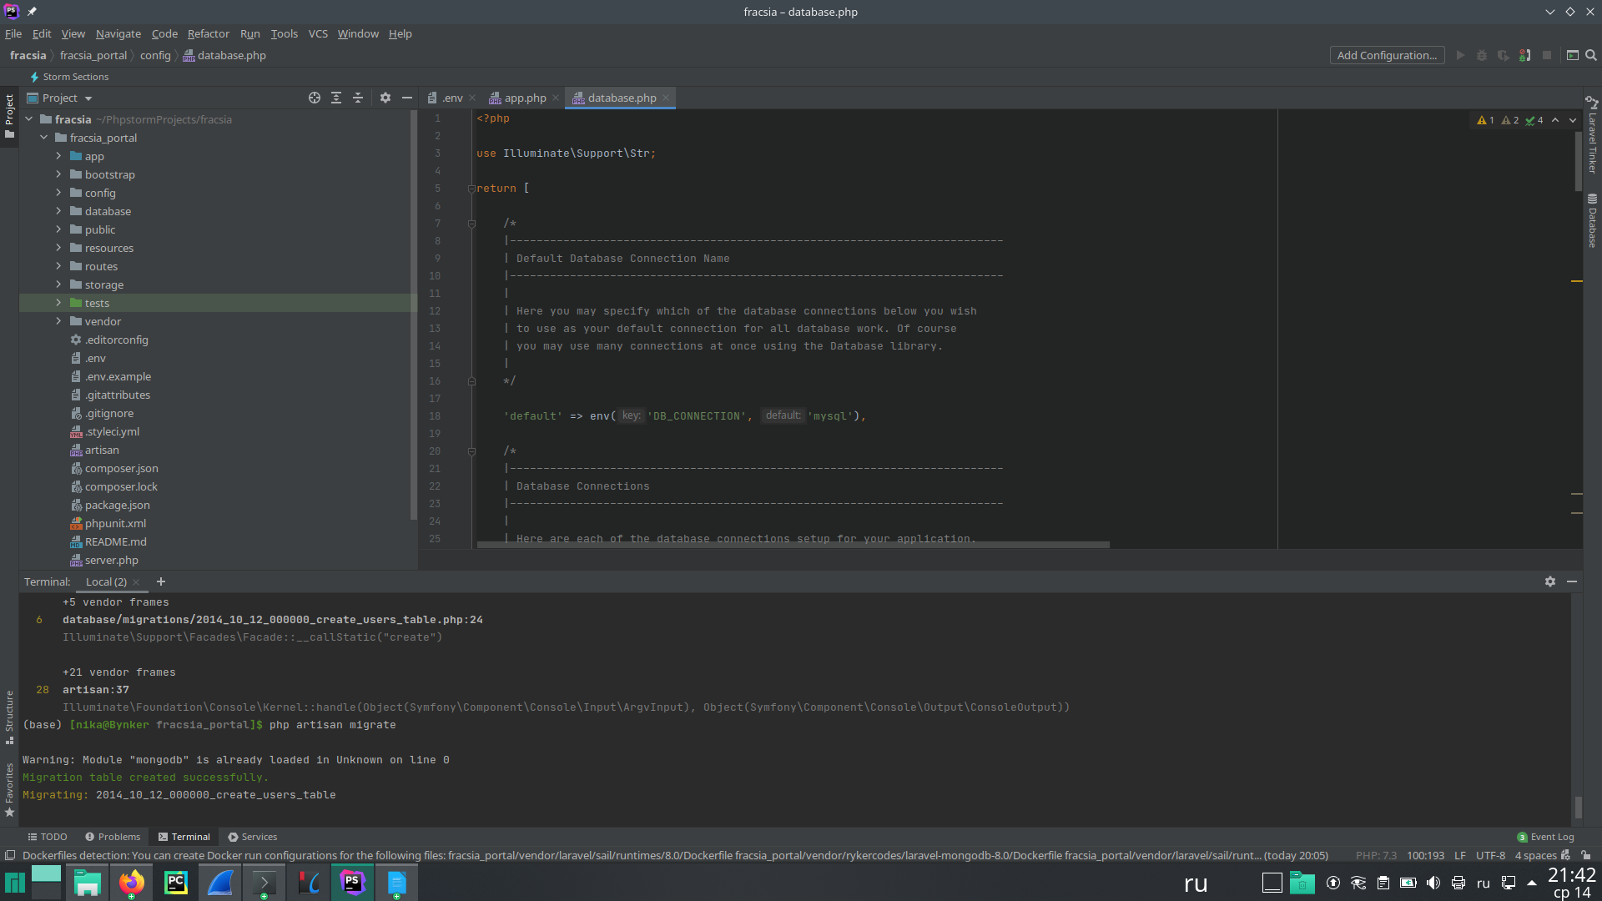Click the Search Everywhere magnifier icon
The image size is (1602, 901).
pos(1591,55)
